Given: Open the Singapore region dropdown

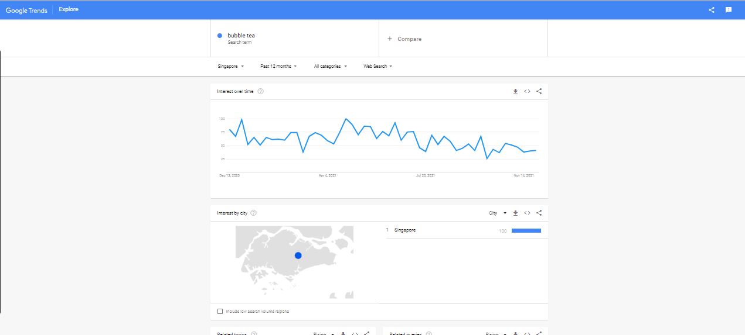Looking at the screenshot, I should tap(231, 67).
